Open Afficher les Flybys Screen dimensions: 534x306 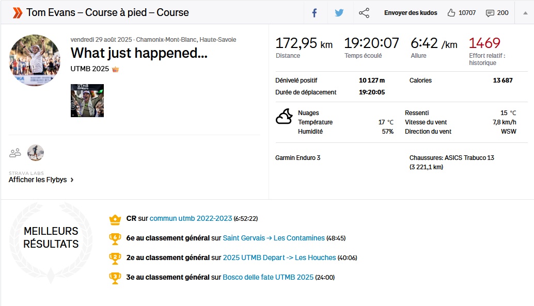(38, 180)
